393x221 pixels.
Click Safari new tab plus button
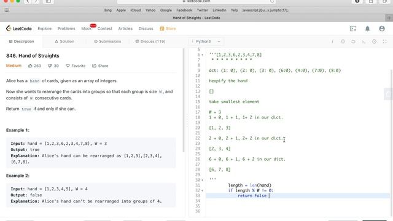coord(389,18)
